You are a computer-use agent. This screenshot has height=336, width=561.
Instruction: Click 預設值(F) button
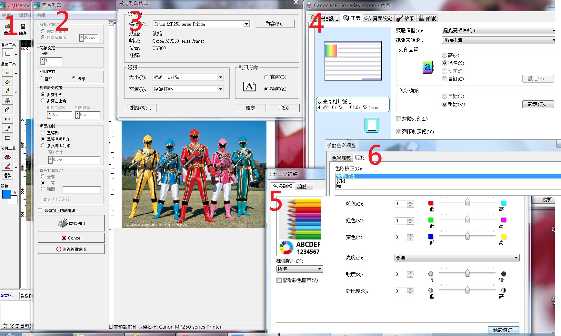[x=503, y=330]
